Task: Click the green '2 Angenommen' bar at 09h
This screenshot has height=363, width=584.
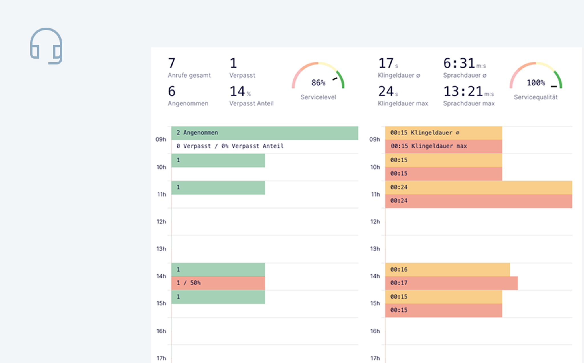Action: (265, 133)
